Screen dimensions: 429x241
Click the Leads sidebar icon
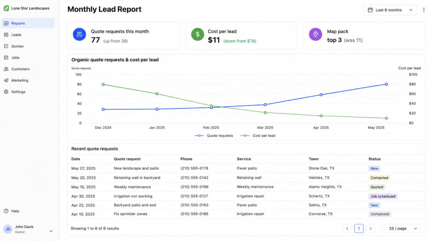point(6,35)
